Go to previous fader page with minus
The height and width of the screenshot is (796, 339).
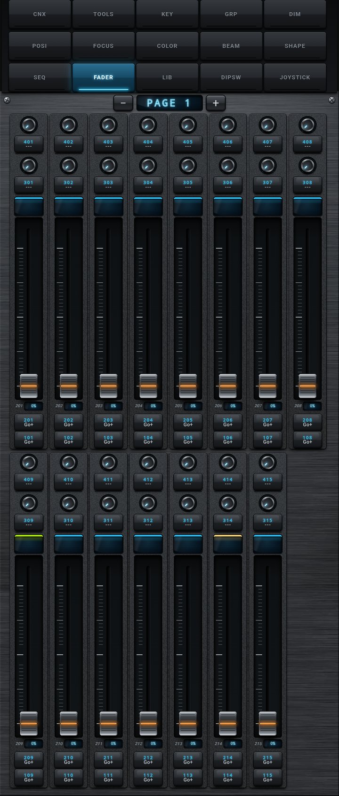(123, 103)
